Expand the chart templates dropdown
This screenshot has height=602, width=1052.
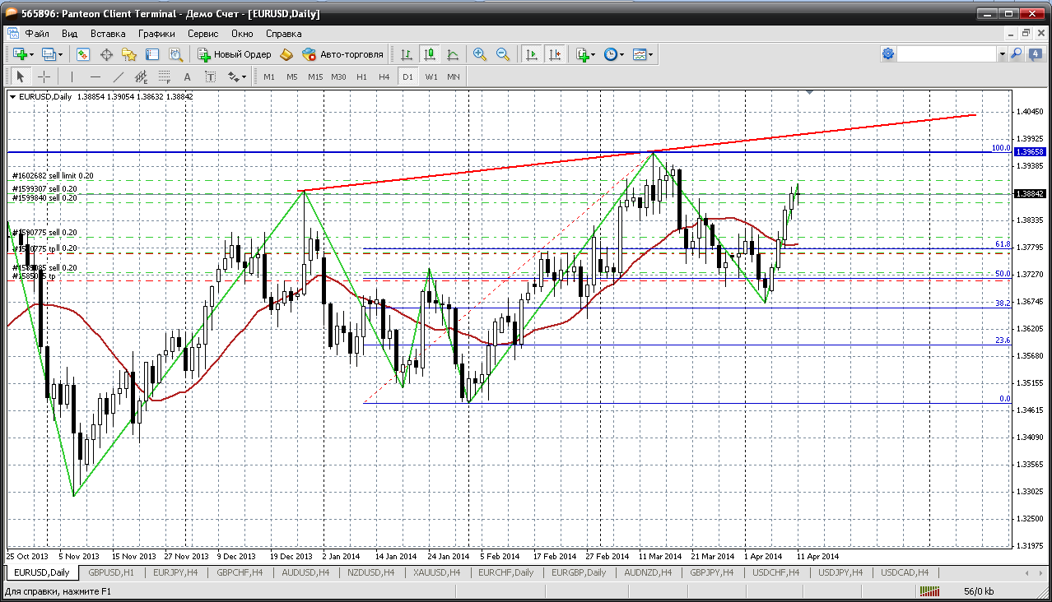[650, 54]
